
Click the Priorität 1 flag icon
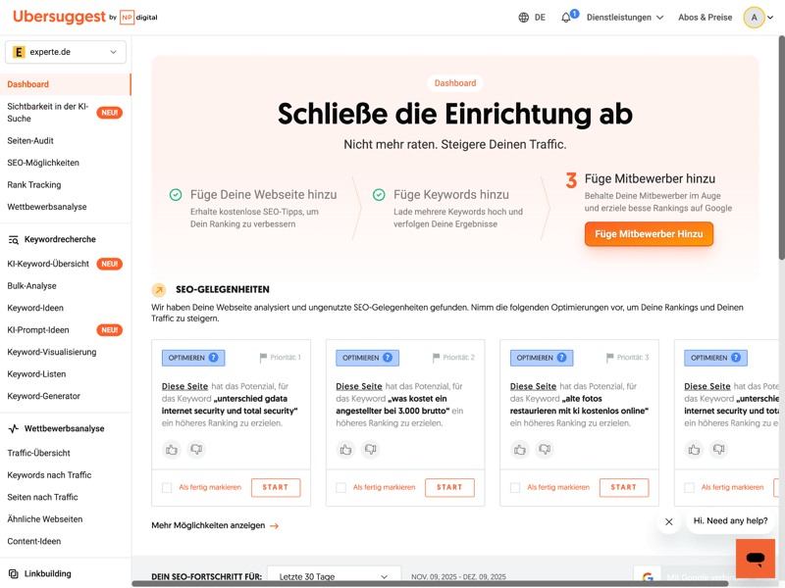point(263,358)
